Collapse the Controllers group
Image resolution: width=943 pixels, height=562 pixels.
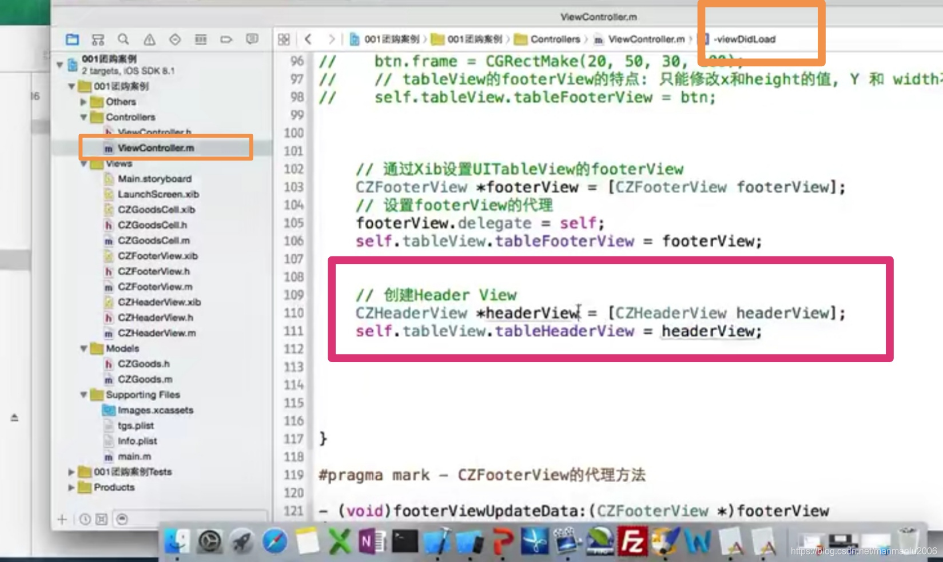click(83, 117)
